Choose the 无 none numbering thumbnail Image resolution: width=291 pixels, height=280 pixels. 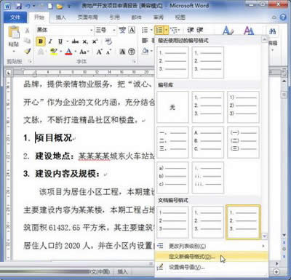[172, 107]
